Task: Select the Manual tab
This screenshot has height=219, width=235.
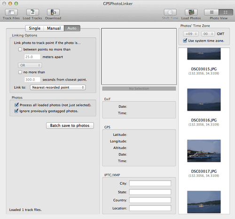Action: 54,28
